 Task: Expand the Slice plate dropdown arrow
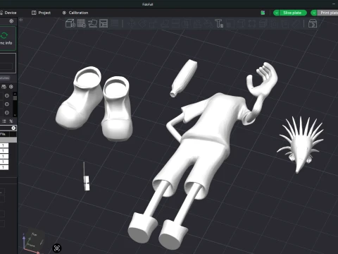click(277, 13)
